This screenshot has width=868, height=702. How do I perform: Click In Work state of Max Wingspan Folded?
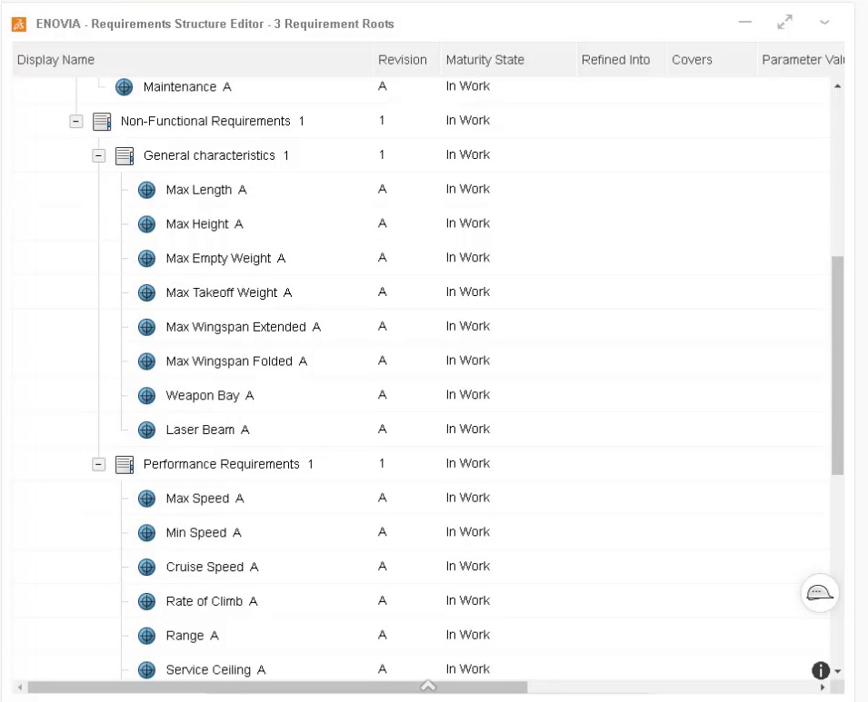click(x=468, y=361)
